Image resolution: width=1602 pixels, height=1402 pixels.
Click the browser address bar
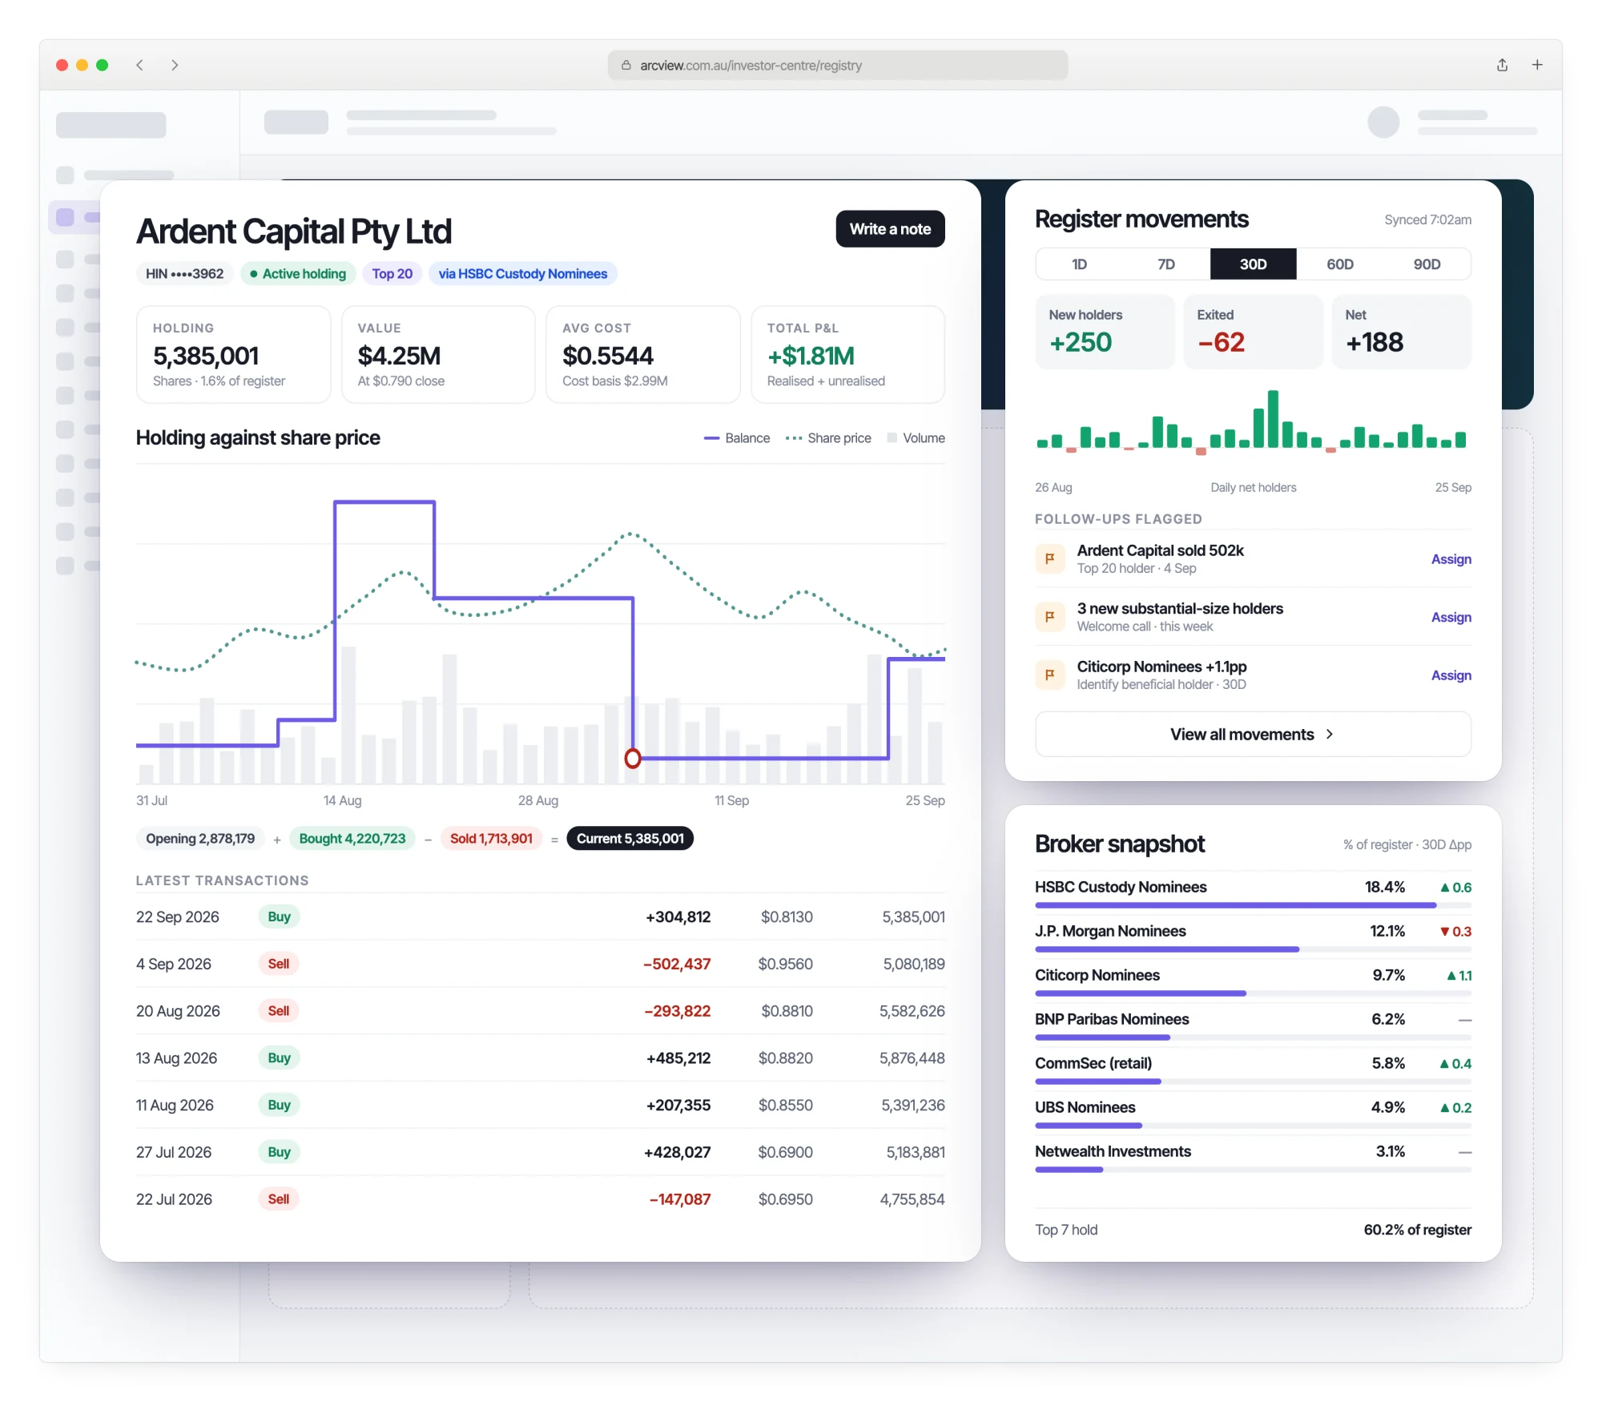point(837,65)
